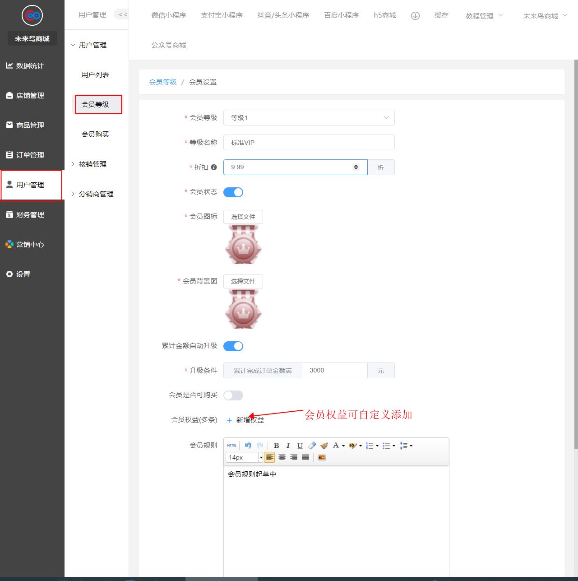Click the bold formatting icon
The width and height of the screenshot is (578, 581).
pyautogui.click(x=276, y=446)
